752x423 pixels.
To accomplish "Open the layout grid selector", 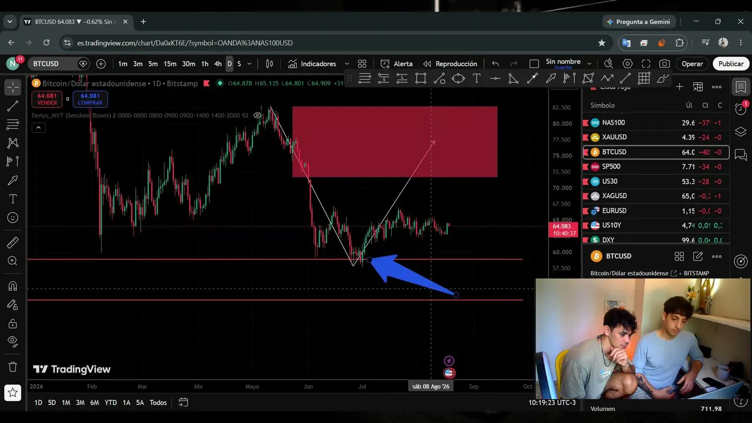I will (x=362, y=63).
